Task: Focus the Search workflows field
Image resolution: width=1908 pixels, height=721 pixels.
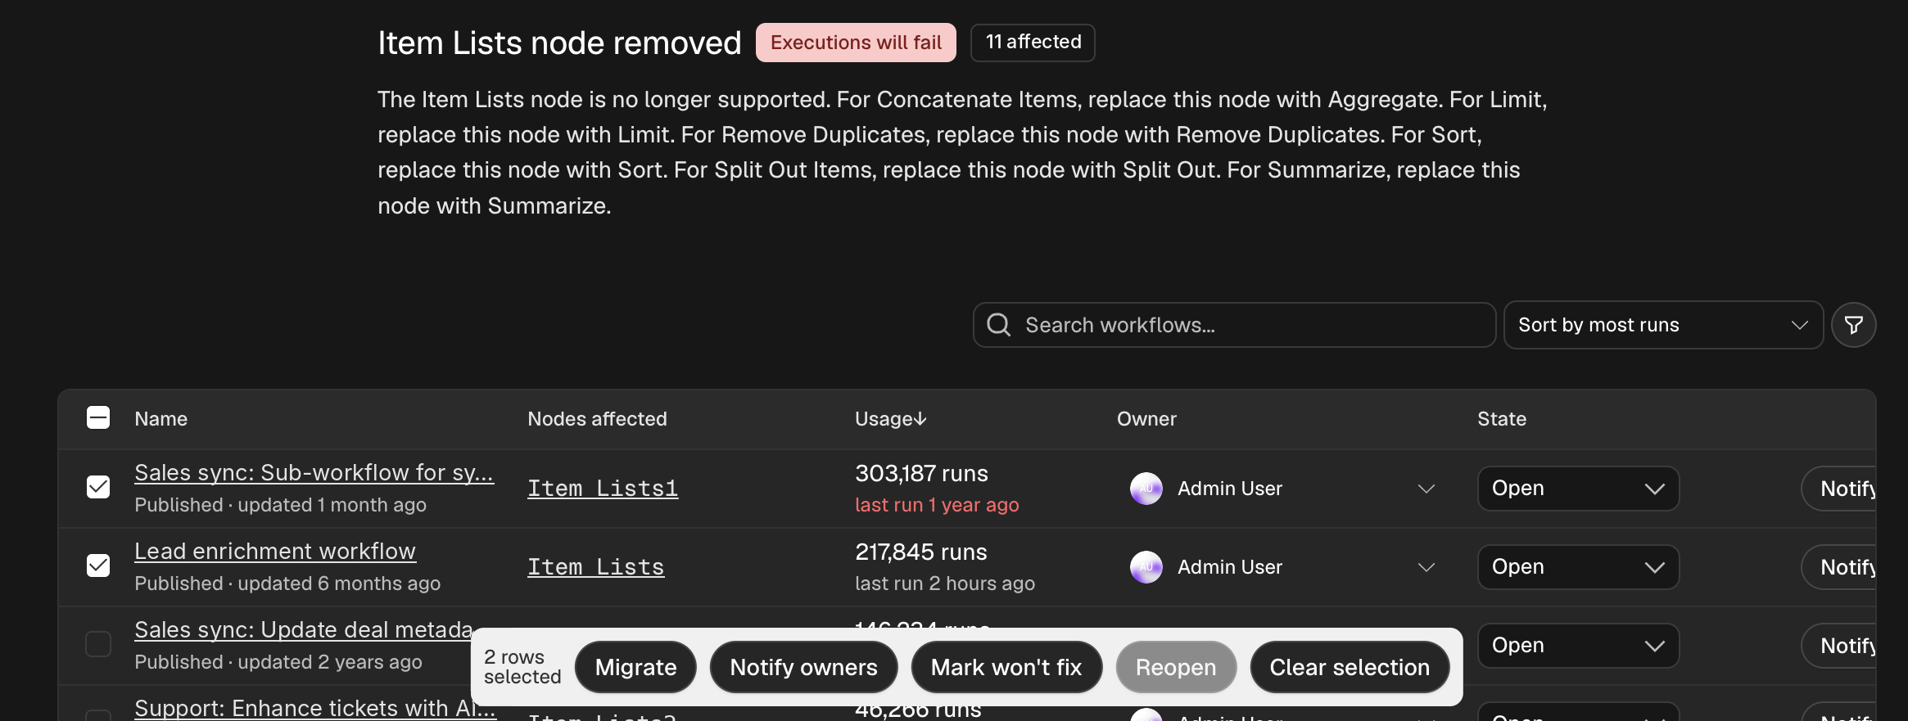Action: pyautogui.click(x=1234, y=325)
